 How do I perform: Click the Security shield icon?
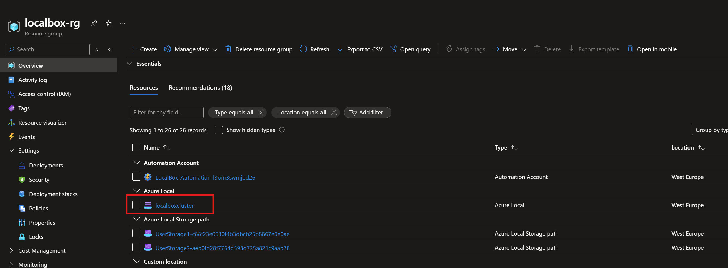[x=22, y=180]
